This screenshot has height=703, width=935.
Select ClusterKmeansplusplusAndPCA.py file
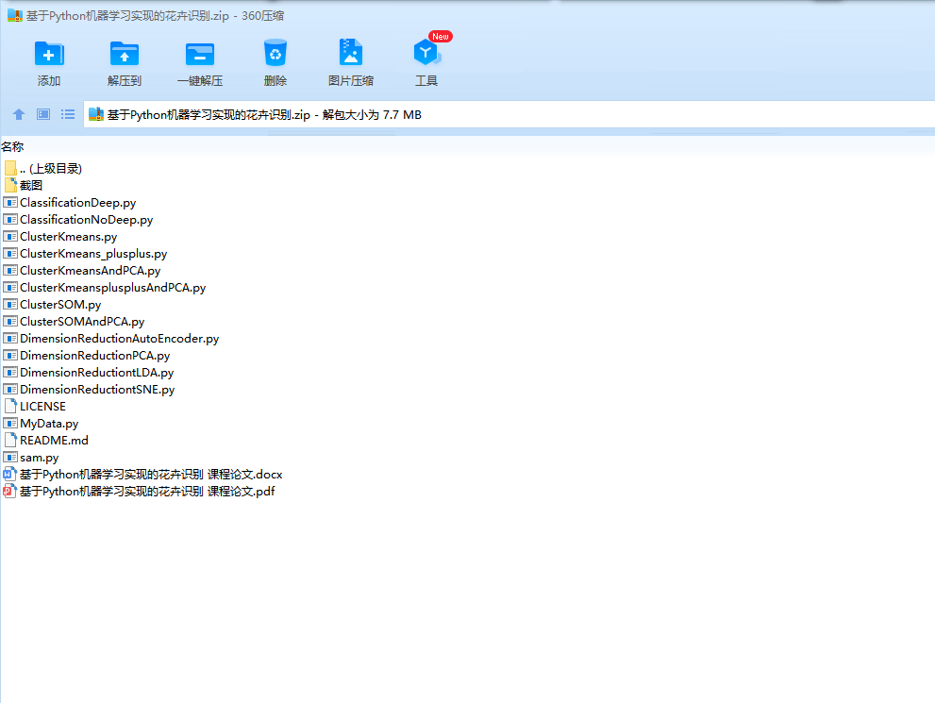[105, 288]
